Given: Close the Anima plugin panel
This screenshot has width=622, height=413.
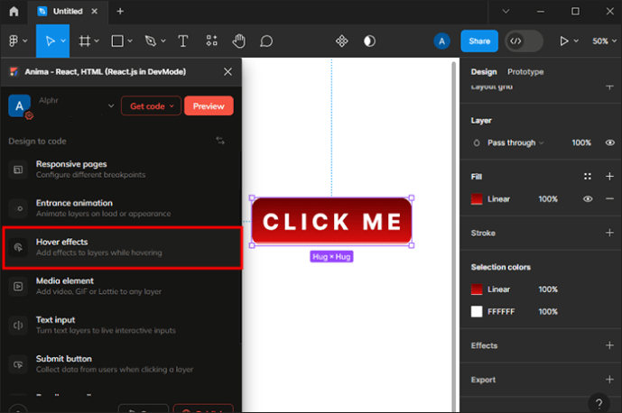Looking at the screenshot, I should pos(227,72).
